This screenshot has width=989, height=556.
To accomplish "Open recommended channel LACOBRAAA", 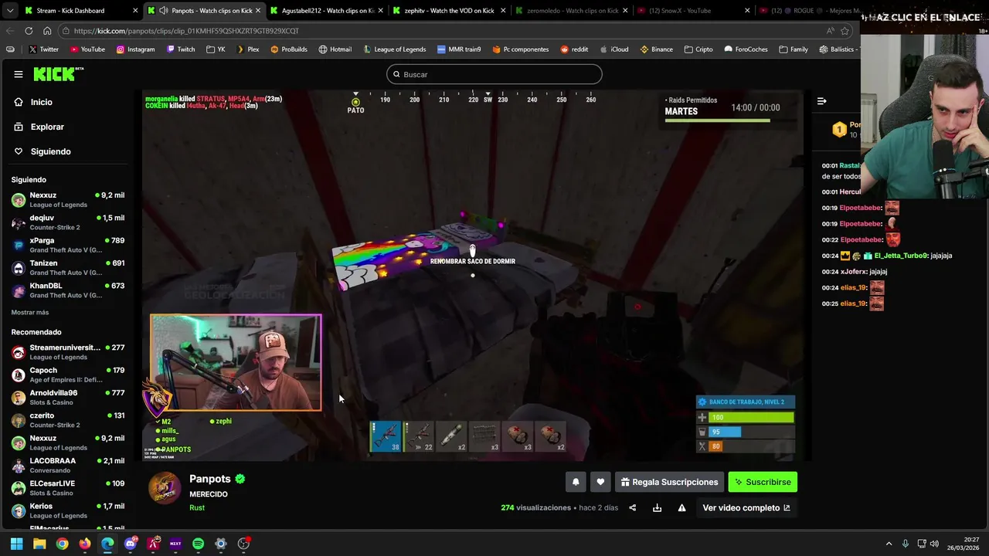I will [68, 465].
